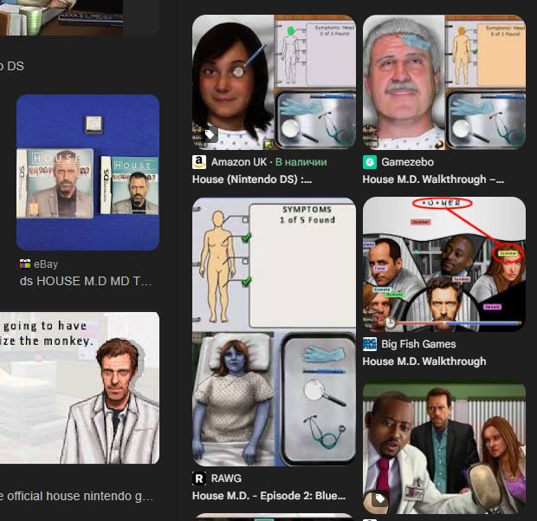Click the 'Amazon UK' source name
The height and width of the screenshot is (521, 537).
[x=239, y=162]
